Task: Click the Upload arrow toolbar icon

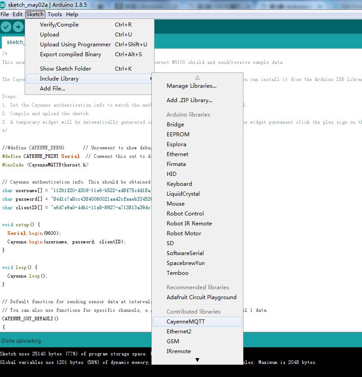Action: 18,27
